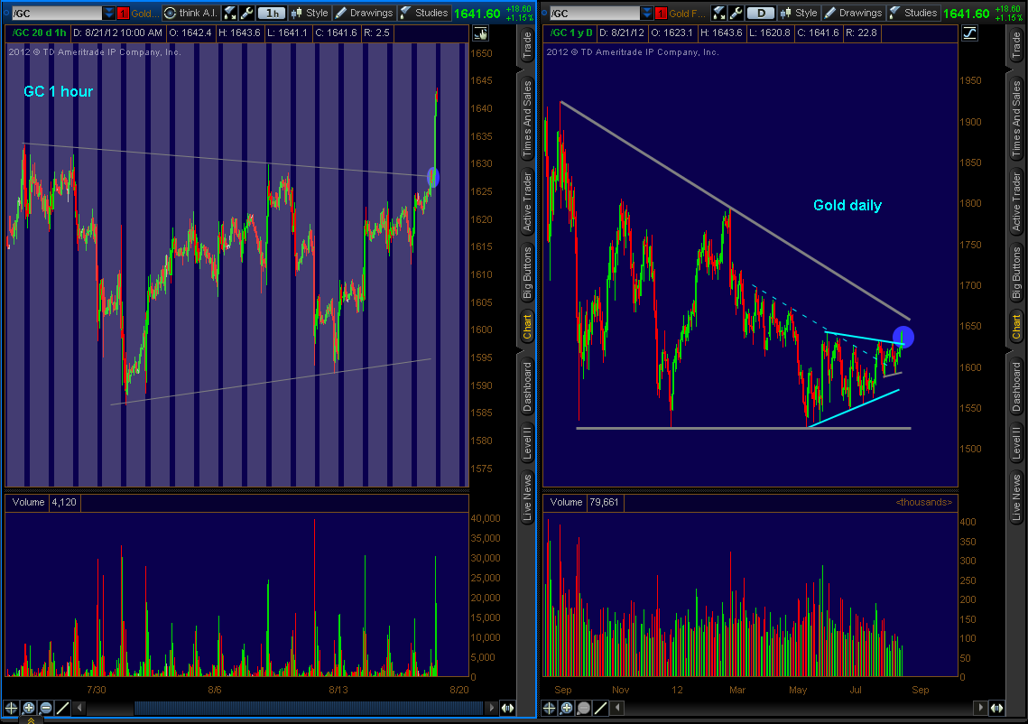This screenshot has height=724, width=1028.
Task: Expand the symbol dropdown arrow in right chart
Action: pyautogui.click(x=646, y=13)
